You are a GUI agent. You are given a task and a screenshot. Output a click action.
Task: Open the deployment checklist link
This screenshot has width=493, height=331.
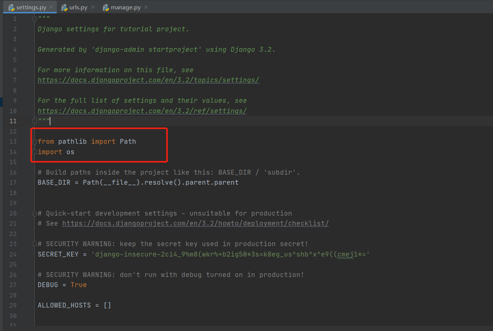(196, 223)
